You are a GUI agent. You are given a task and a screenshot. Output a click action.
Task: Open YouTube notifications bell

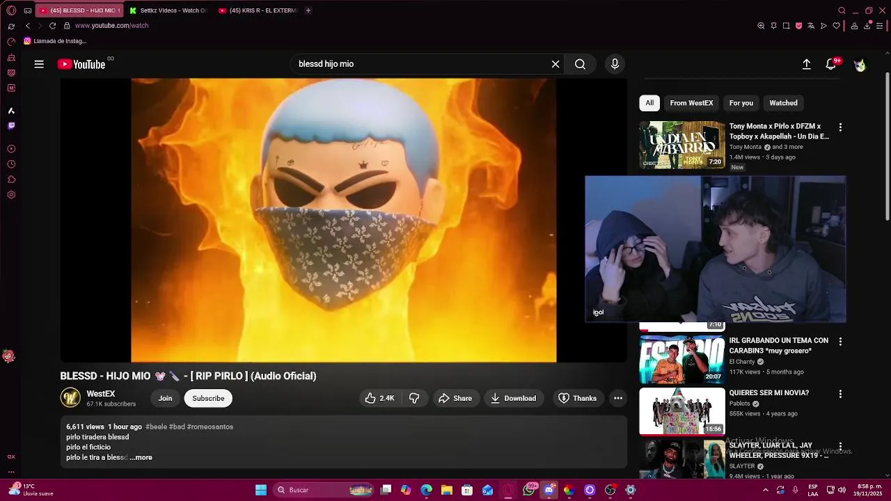pos(831,64)
